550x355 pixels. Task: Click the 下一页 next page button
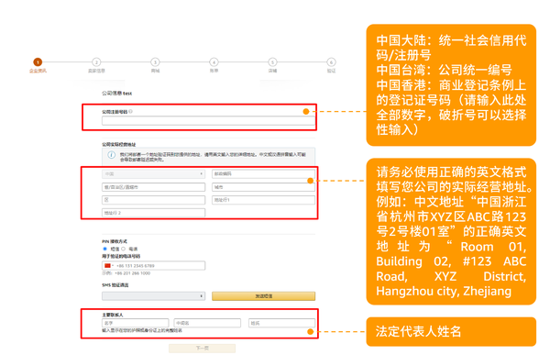tap(202, 348)
